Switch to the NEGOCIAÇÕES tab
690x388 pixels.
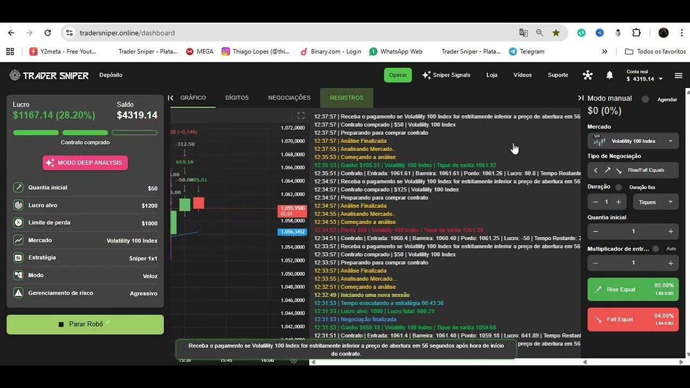[x=289, y=98]
